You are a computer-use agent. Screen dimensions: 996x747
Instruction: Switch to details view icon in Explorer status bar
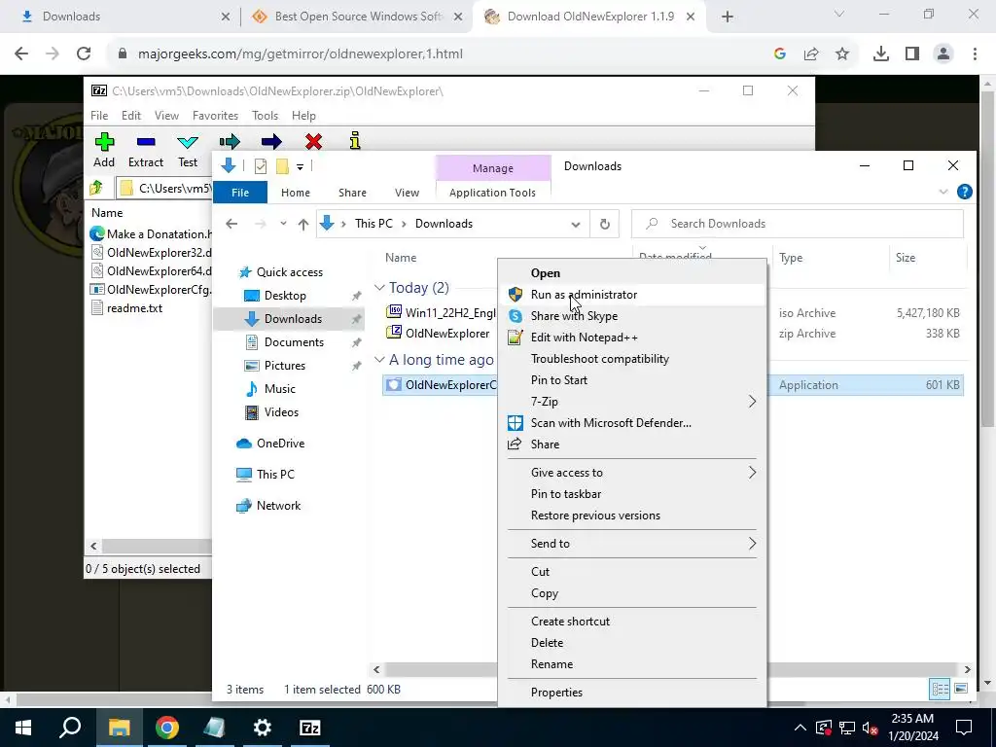coord(941,689)
